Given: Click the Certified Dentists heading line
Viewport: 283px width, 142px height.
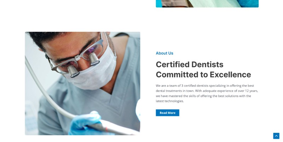Looking at the screenshot, I should tap(190, 64).
